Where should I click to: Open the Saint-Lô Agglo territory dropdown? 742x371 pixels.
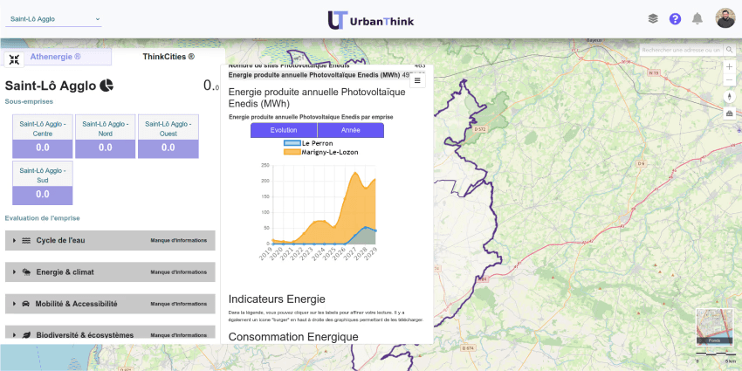click(53, 19)
